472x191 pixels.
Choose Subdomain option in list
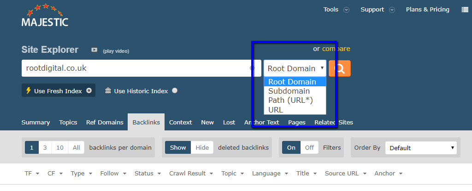point(295,91)
